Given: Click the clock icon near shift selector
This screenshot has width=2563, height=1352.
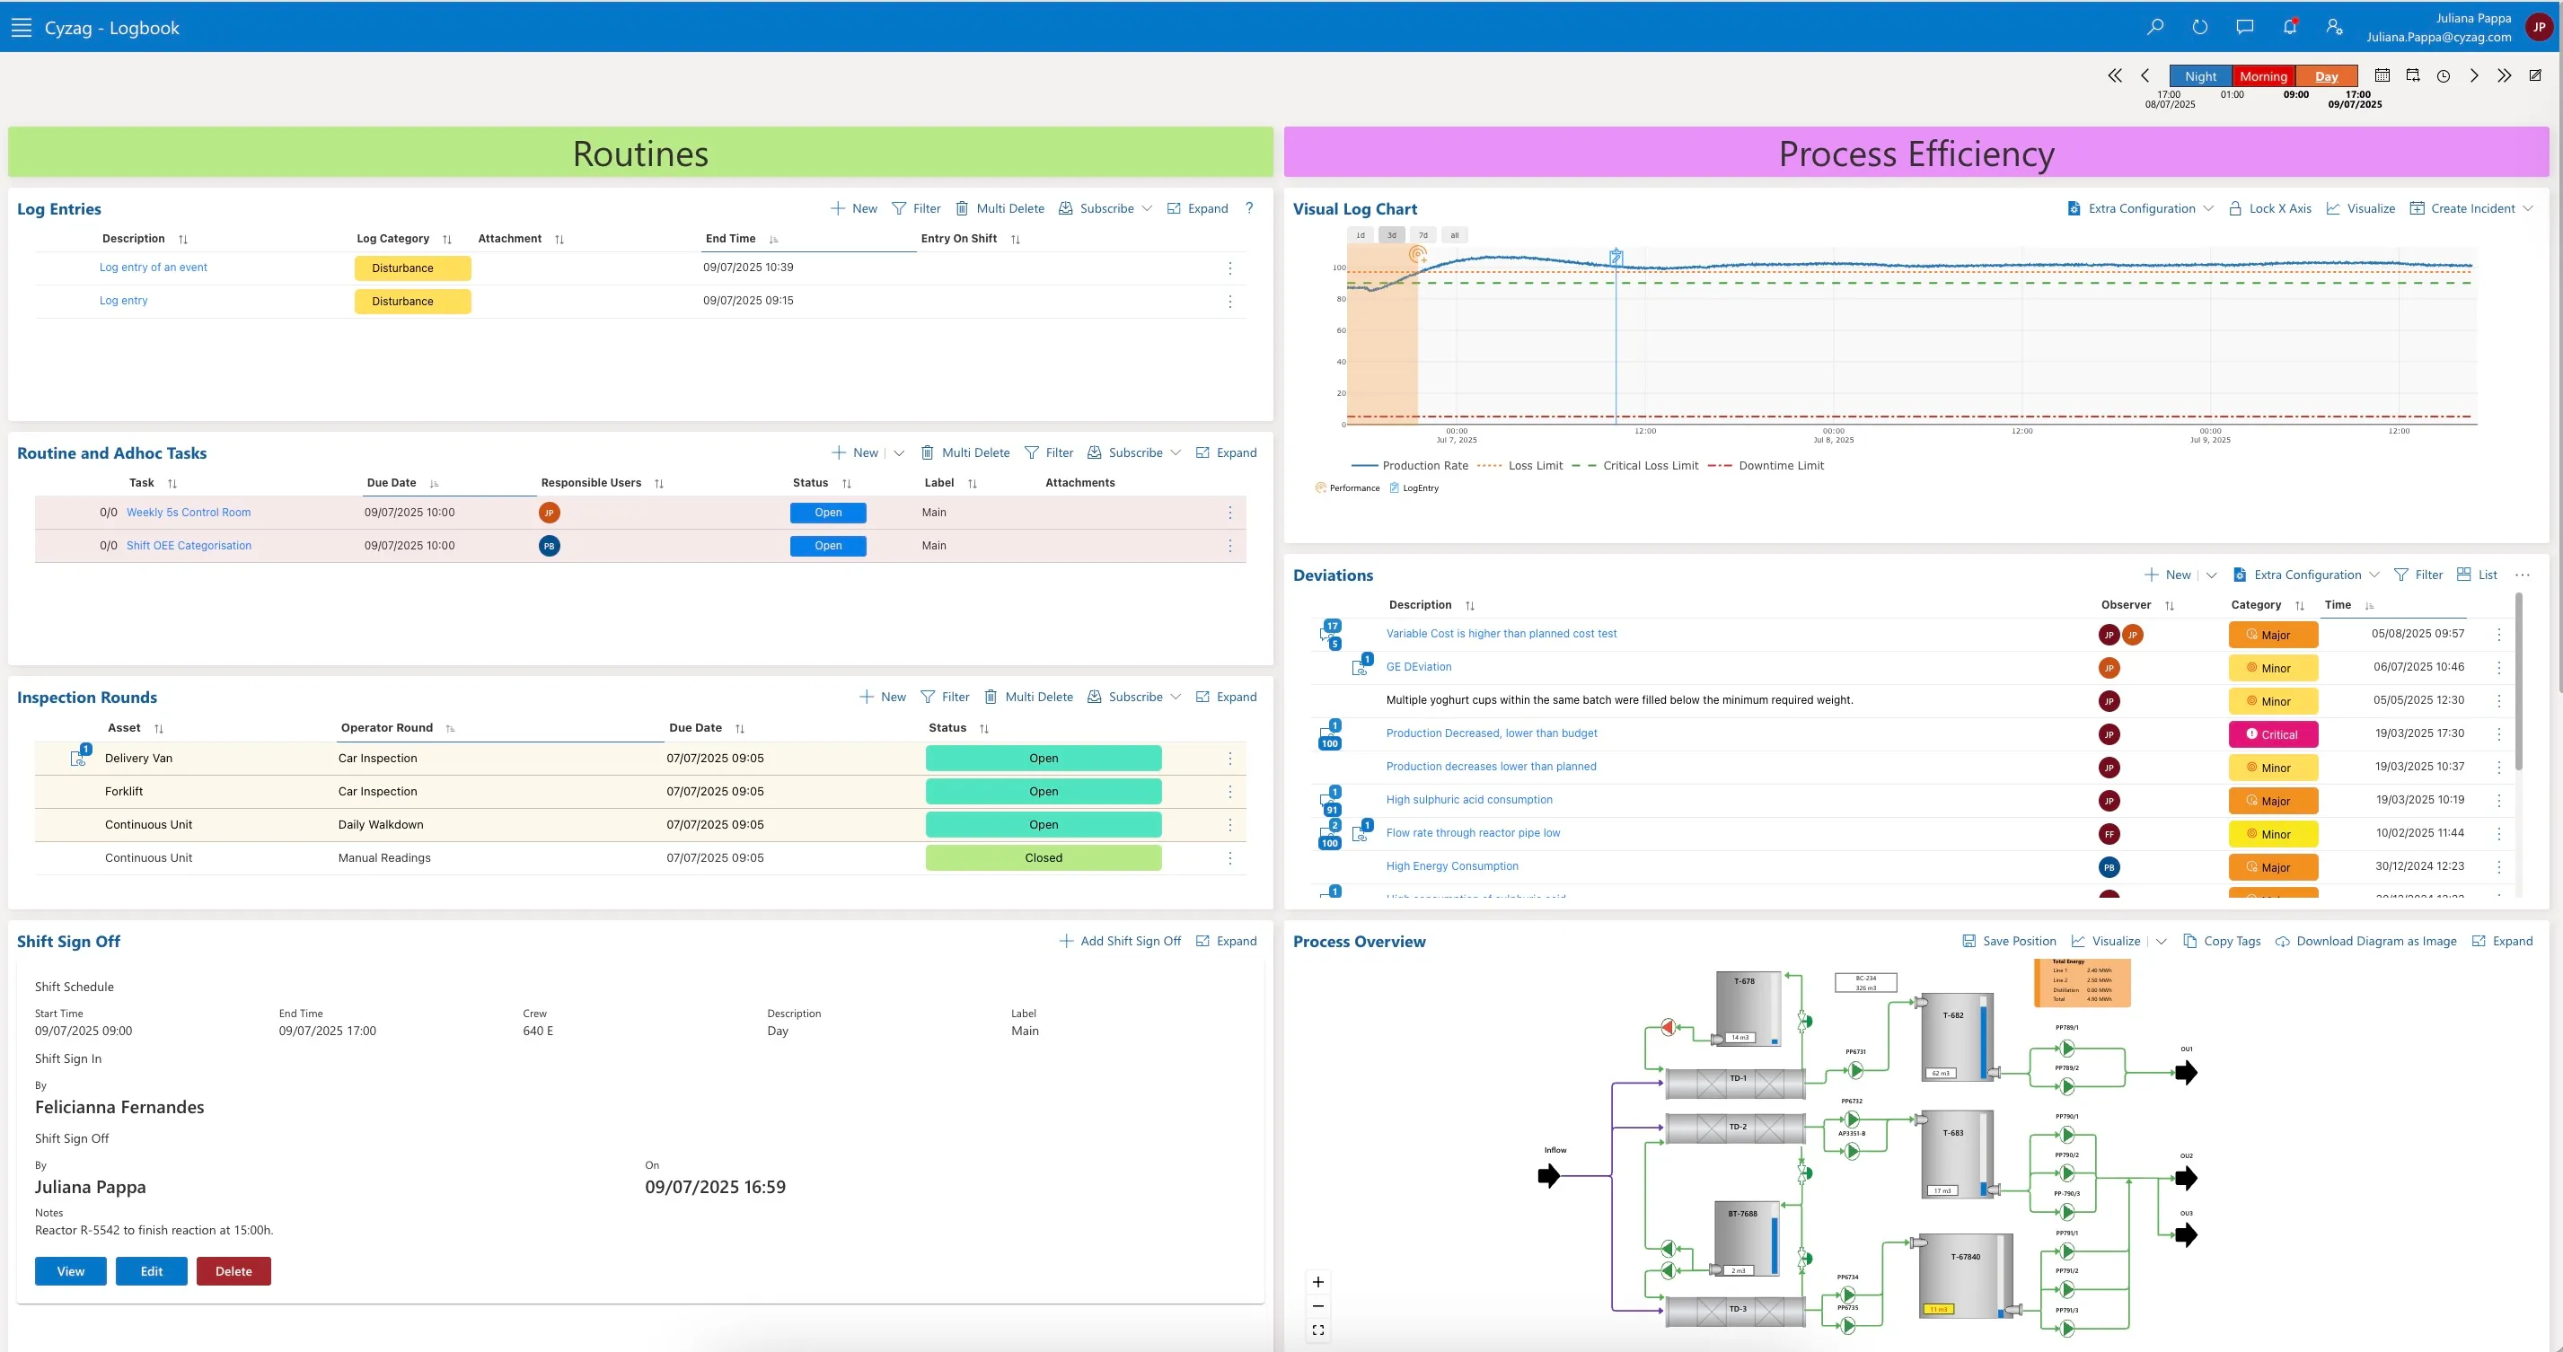Looking at the screenshot, I should (x=2444, y=75).
